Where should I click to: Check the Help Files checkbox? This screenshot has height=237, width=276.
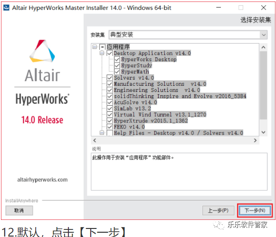110,133
